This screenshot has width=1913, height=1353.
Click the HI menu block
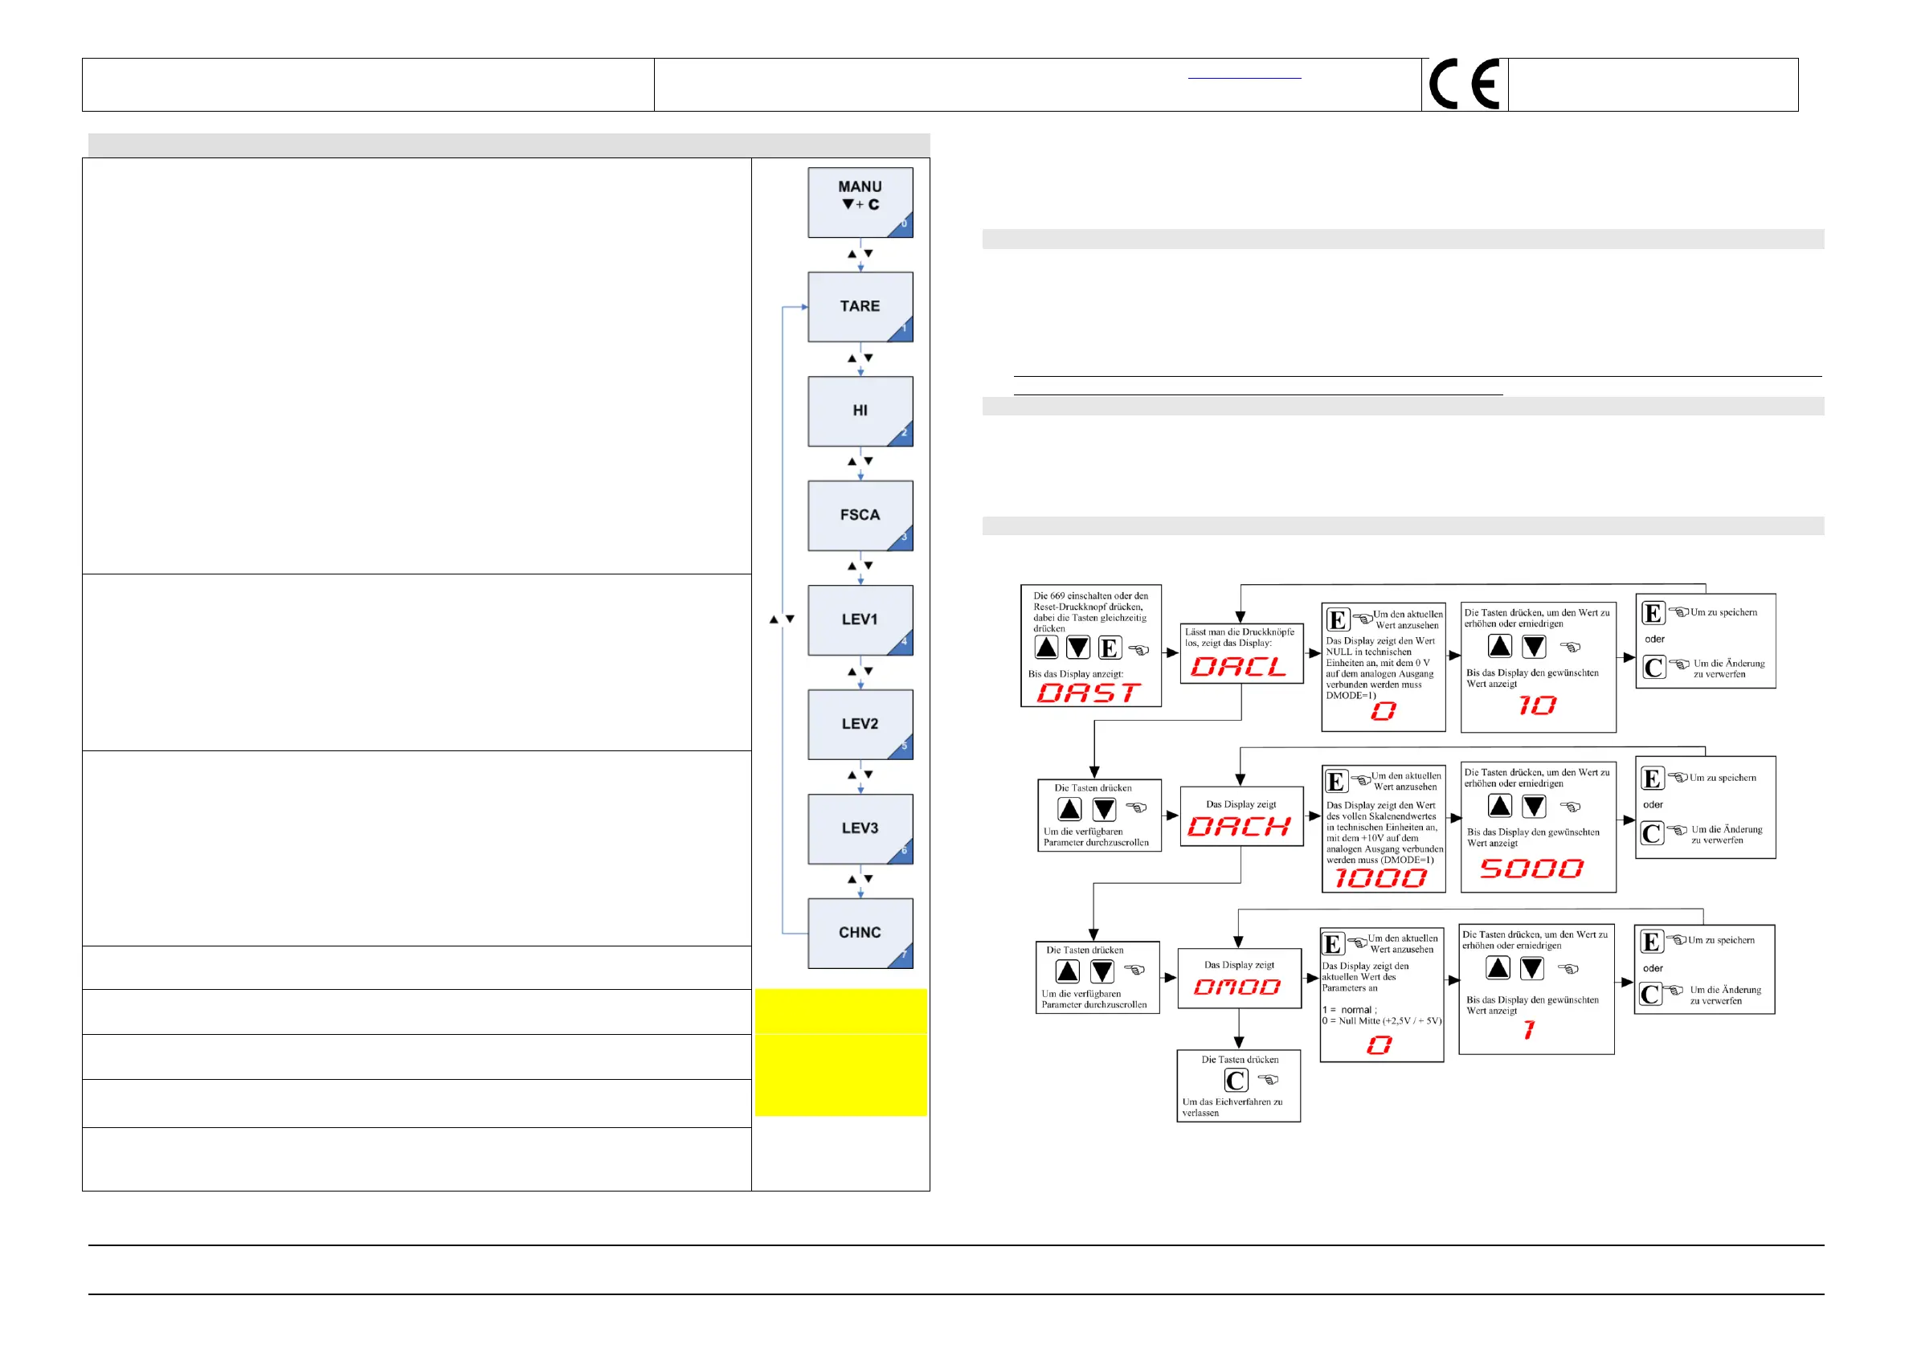[860, 411]
